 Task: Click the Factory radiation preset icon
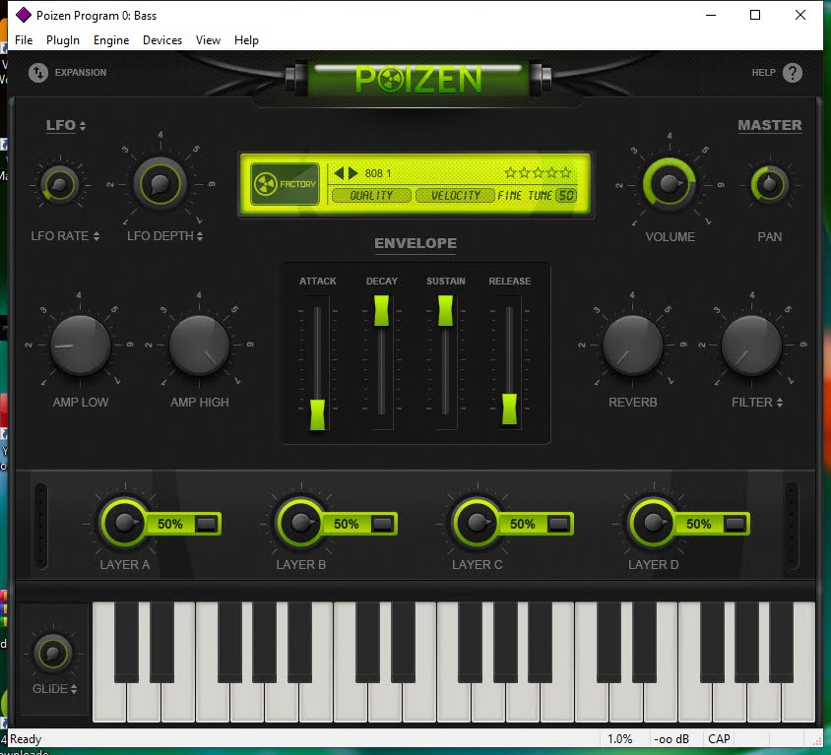coord(266,184)
